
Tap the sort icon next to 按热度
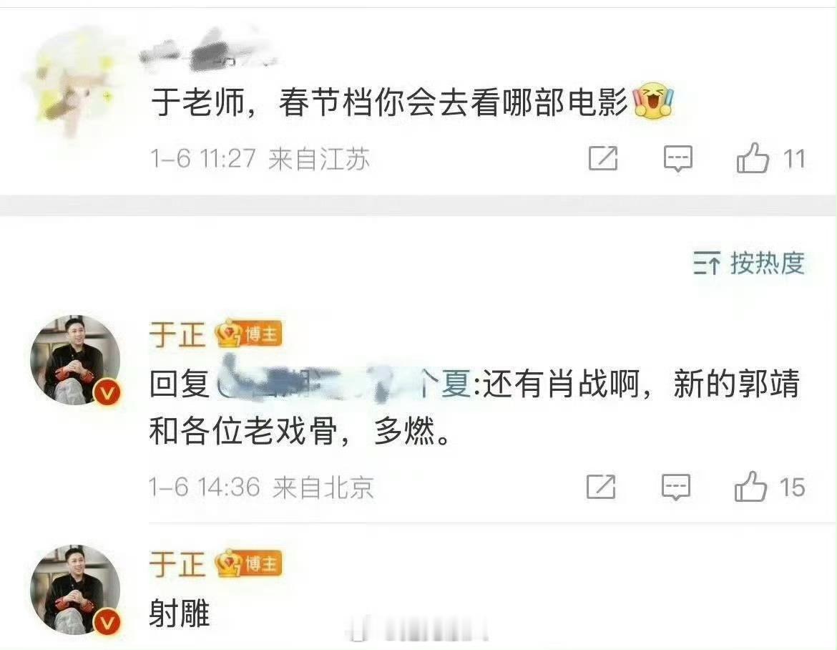707,263
